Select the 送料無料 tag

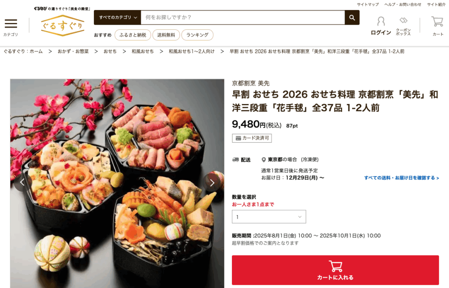pos(166,35)
